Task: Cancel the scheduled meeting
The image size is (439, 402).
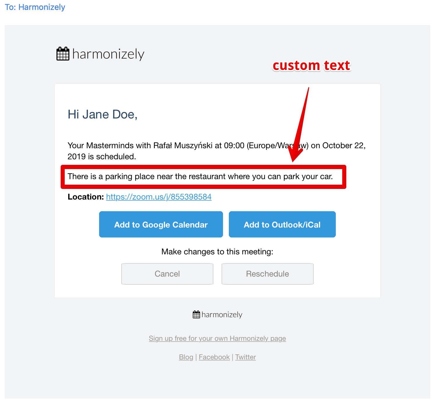Action: click(167, 274)
